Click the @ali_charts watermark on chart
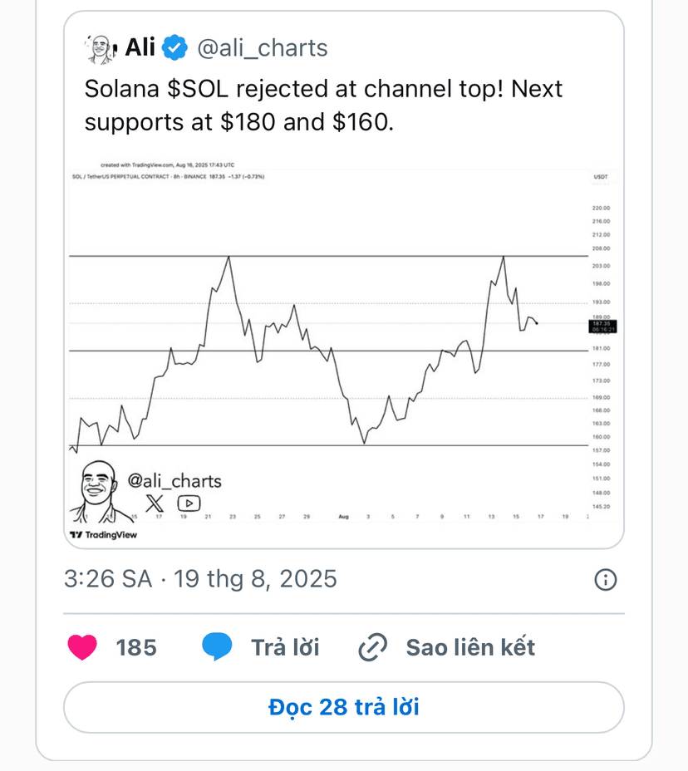688x771 pixels. pyautogui.click(x=174, y=480)
